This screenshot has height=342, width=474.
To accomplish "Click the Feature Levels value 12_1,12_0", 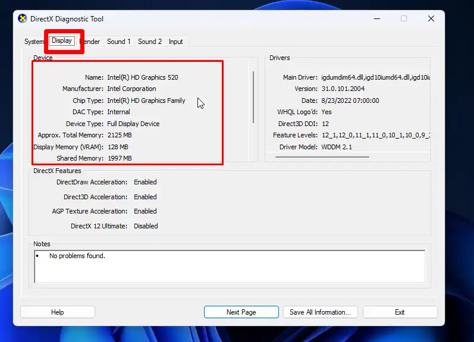I will pyautogui.click(x=376, y=135).
